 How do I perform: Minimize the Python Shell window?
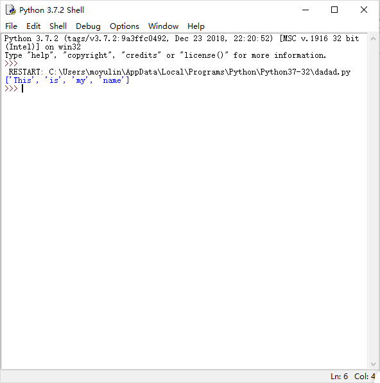(306, 10)
